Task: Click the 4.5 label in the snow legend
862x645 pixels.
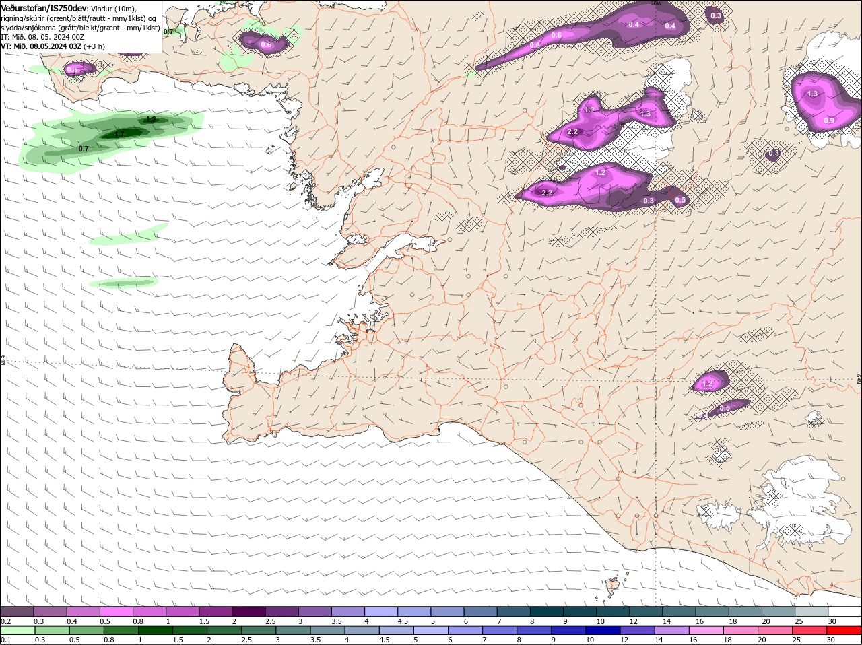Action: pyautogui.click(x=403, y=621)
